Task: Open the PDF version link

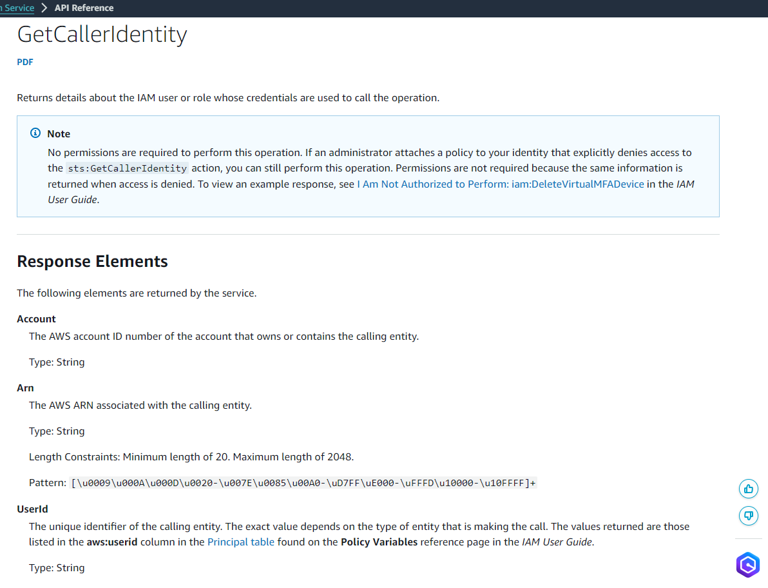Action: click(25, 63)
